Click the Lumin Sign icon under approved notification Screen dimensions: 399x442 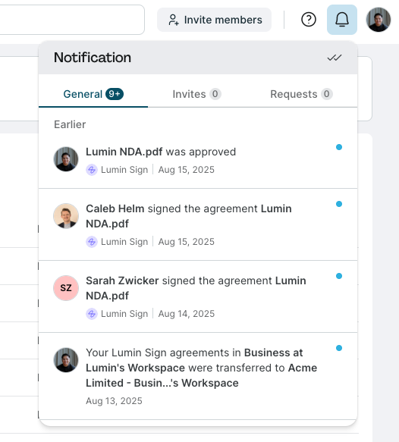click(x=92, y=170)
